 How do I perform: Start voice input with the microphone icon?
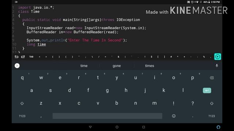(x=217, y=65)
